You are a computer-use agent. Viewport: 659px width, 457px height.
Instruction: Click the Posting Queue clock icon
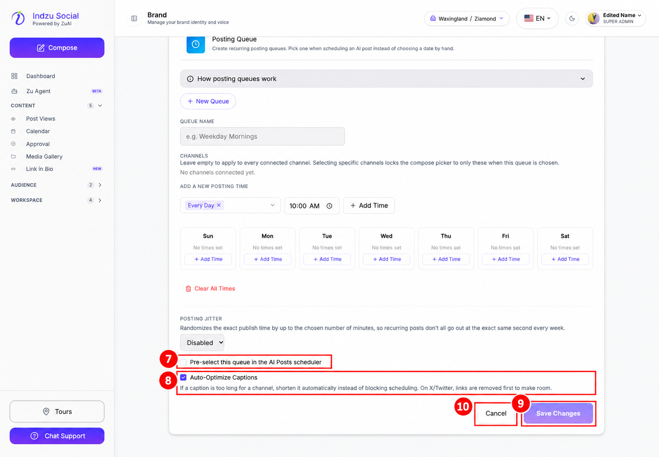coord(196,44)
